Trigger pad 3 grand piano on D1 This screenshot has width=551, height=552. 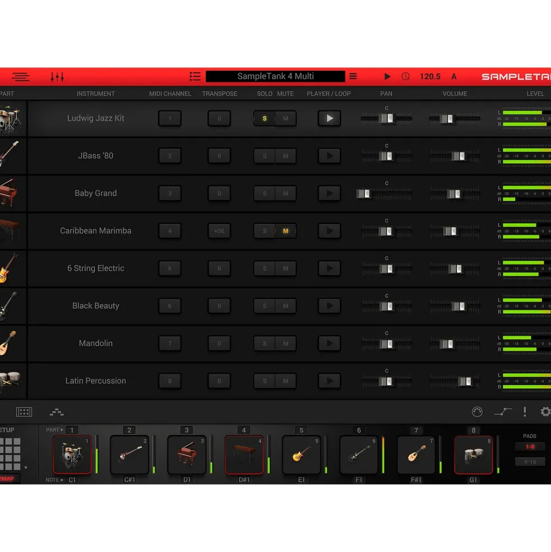tap(187, 454)
